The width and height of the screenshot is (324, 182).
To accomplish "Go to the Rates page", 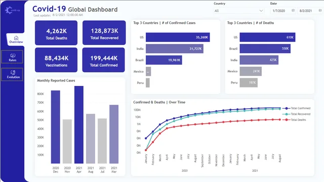I will pyautogui.click(x=12, y=57).
